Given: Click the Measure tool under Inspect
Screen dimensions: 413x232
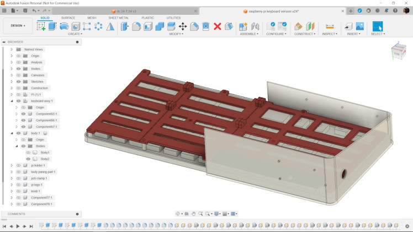Looking at the screenshot, I should (x=330, y=26).
